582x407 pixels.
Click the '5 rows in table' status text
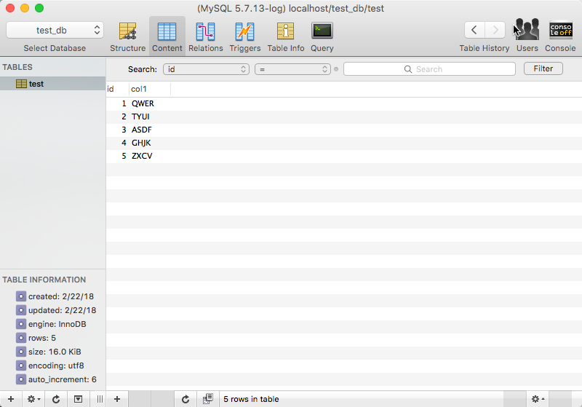tap(251, 399)
